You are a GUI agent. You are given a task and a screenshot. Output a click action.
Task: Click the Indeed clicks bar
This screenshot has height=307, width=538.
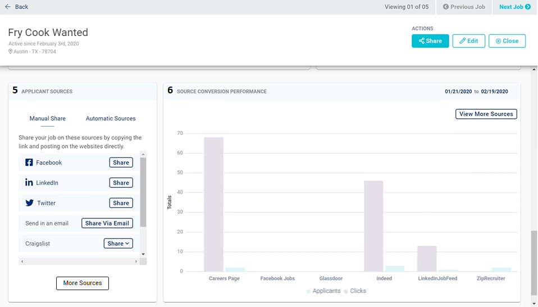pyautogui.click(x=373, y=226)
